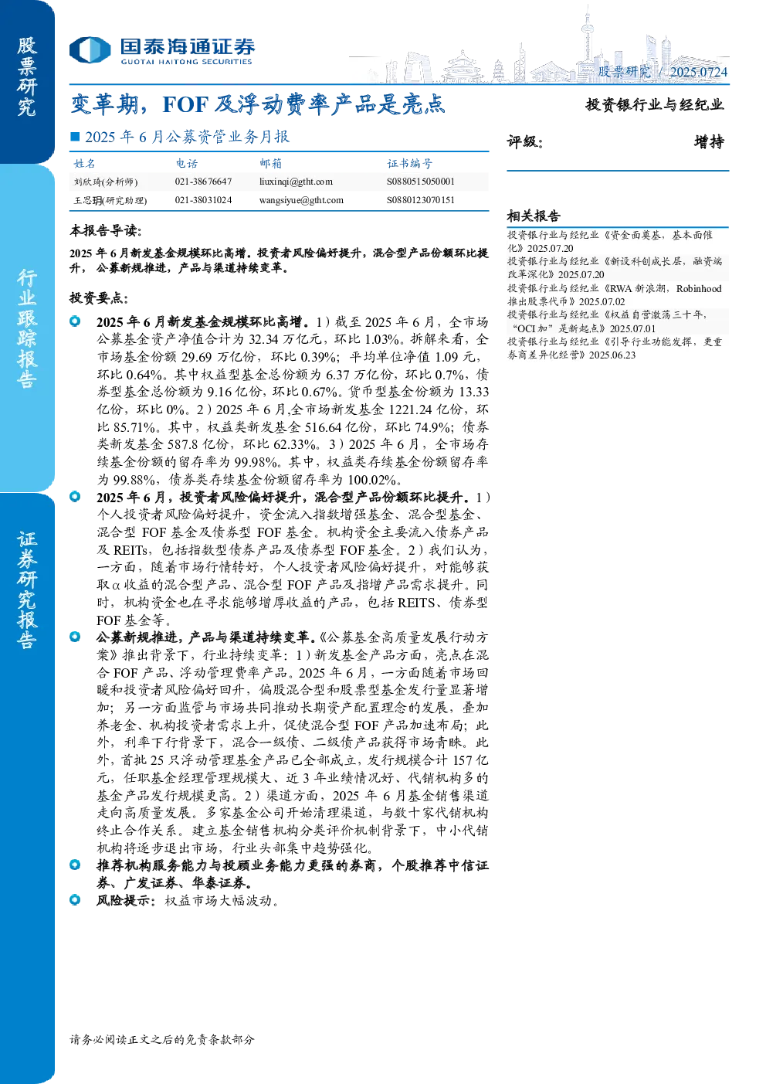Click email wangsiyue@gtht.com
This screenshot has width=766, height=1084.
click(x=301, y=200)
